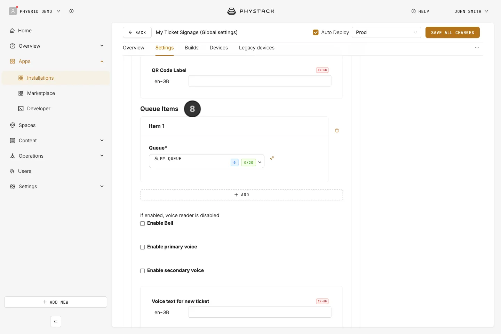
Task: Uncheck the Auto Deploy checkbox
Action: 316,32
